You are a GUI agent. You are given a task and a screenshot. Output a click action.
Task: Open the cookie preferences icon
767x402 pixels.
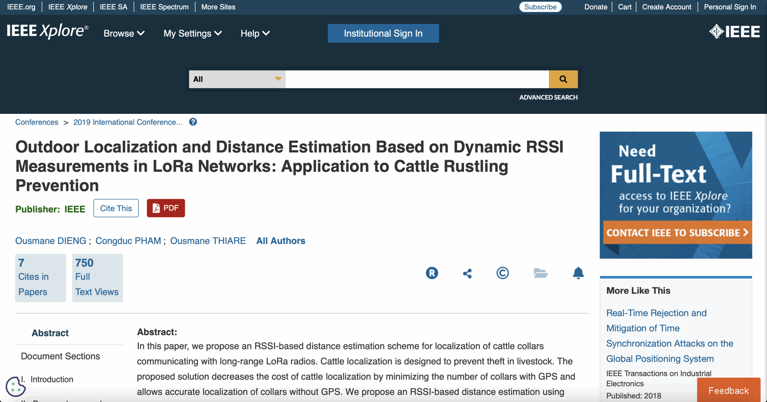(15, 386)
